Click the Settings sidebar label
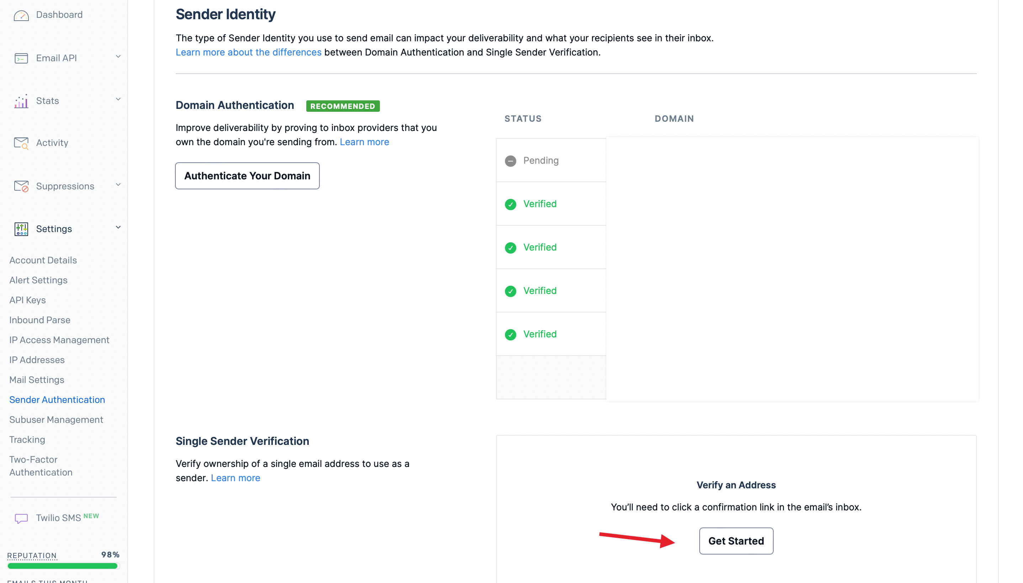1023x583 pixels. pyautogui.click(x=54, y=229)
